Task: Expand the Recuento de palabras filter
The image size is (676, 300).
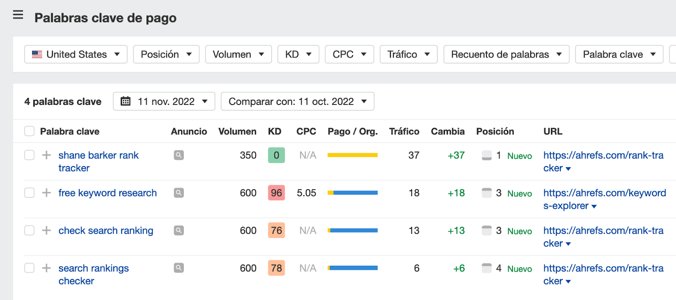Action: pyautogui.click(x=506, y=55)
